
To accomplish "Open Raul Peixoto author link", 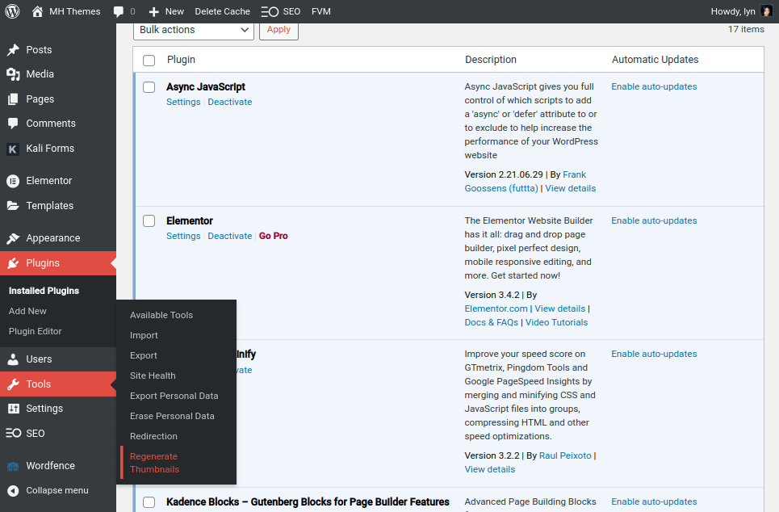I will 565,455.
